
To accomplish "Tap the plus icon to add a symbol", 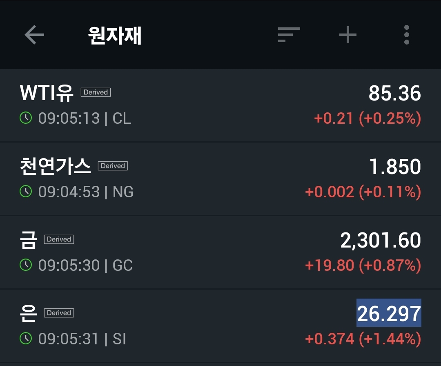I will point(347,35).
